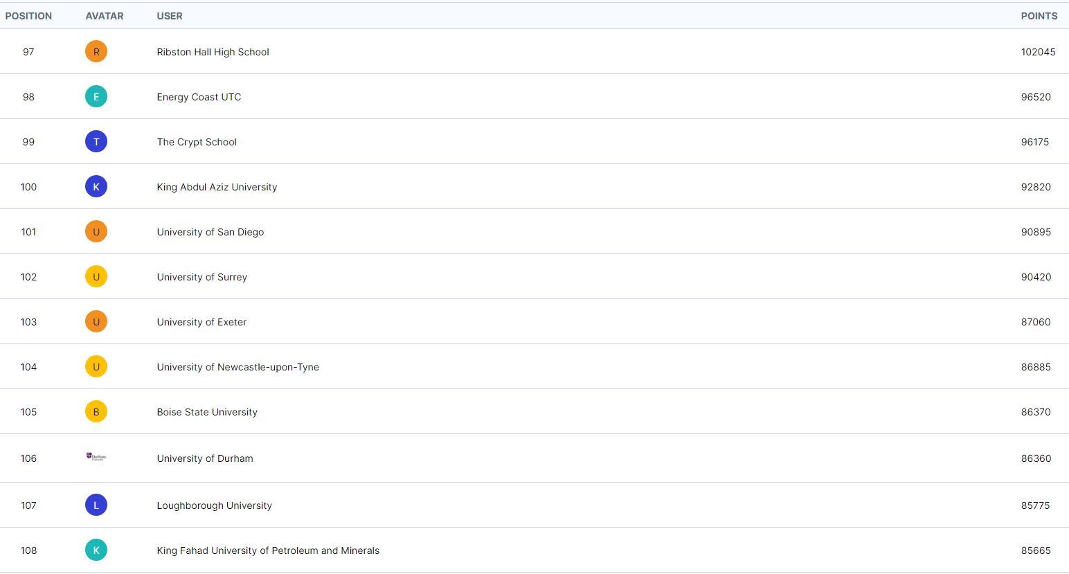Click The Crypt School avatar circle
1069x574 pixels.
[x=96, y=141]
